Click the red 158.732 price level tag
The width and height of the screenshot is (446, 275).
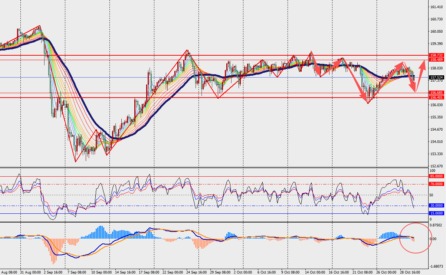click(436, 55)
